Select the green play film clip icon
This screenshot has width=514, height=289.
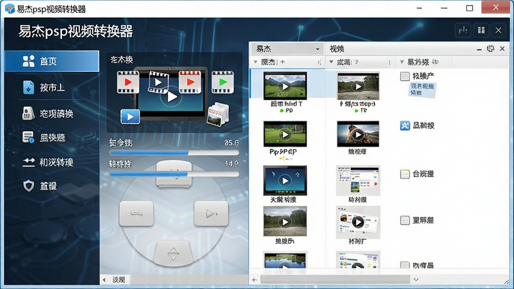click(222, 82)
